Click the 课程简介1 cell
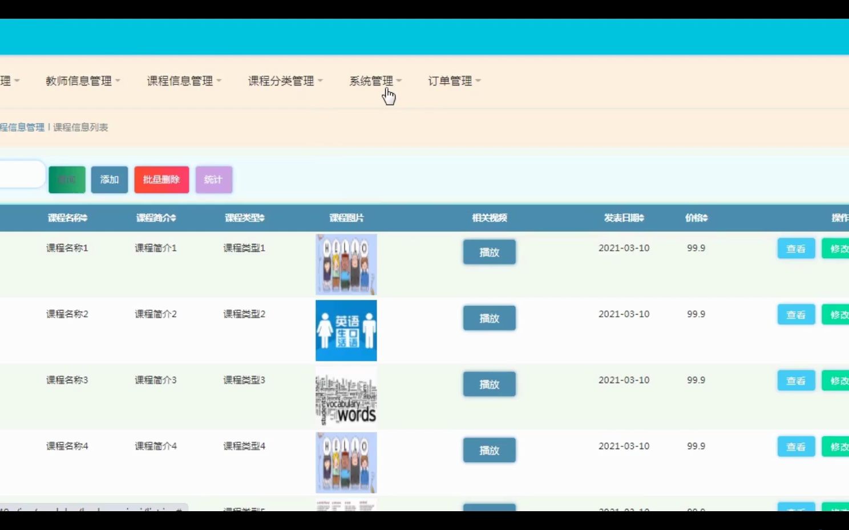Viewport: 849px width, 530px height. (156, 248)
